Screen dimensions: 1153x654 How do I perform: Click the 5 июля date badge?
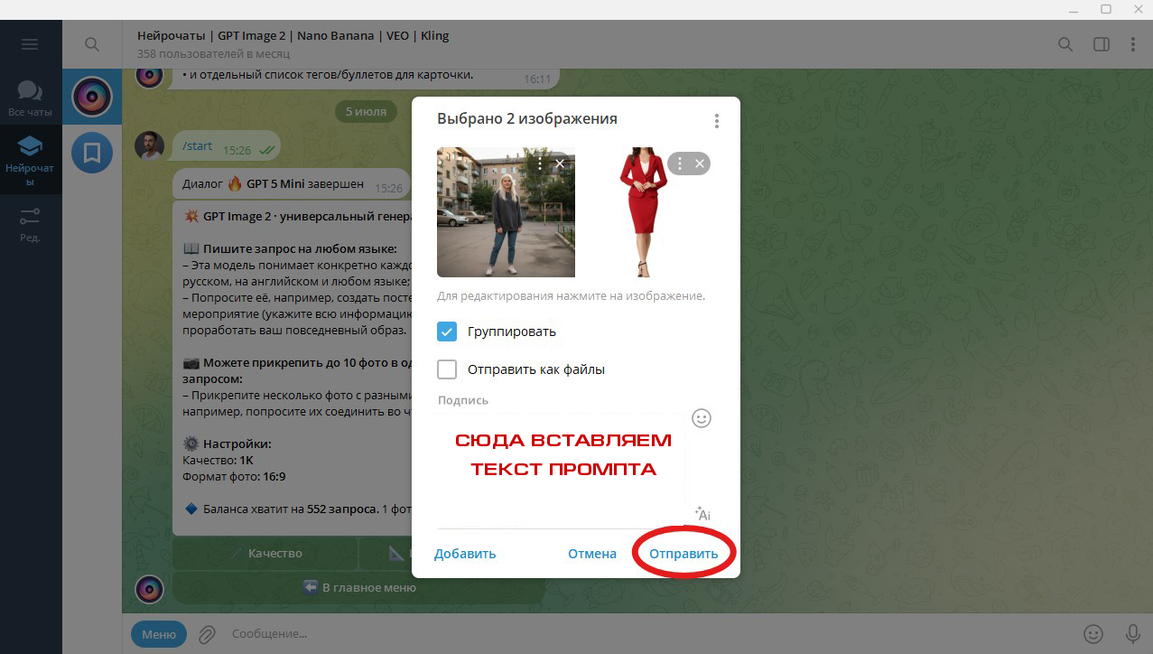click(x=366, y=112)
